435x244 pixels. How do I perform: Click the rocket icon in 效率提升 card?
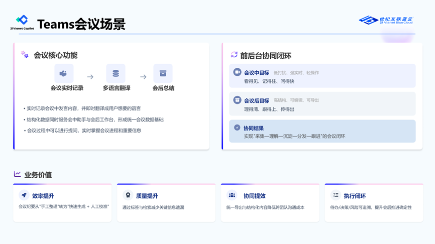point(24,195)
